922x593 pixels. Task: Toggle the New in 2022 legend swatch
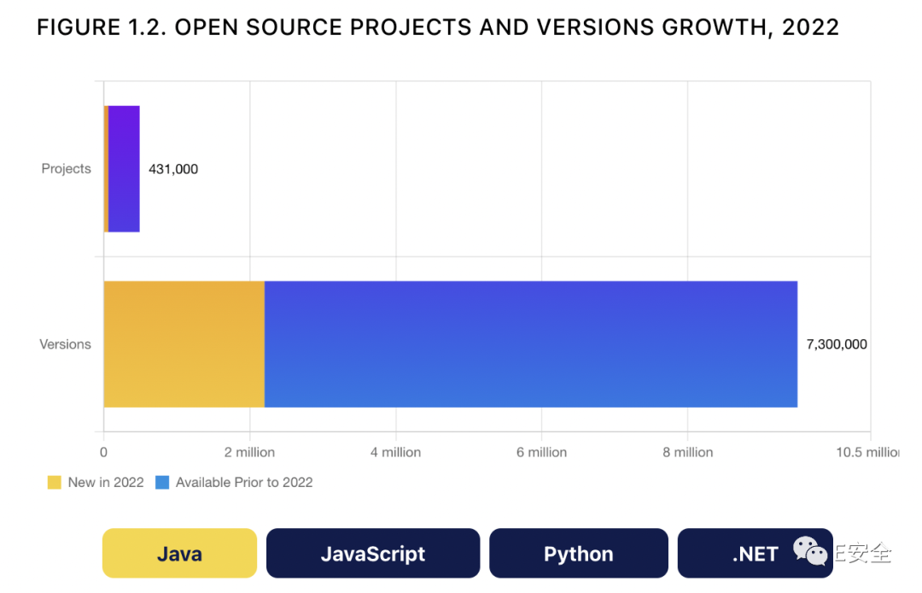(55, 483)
